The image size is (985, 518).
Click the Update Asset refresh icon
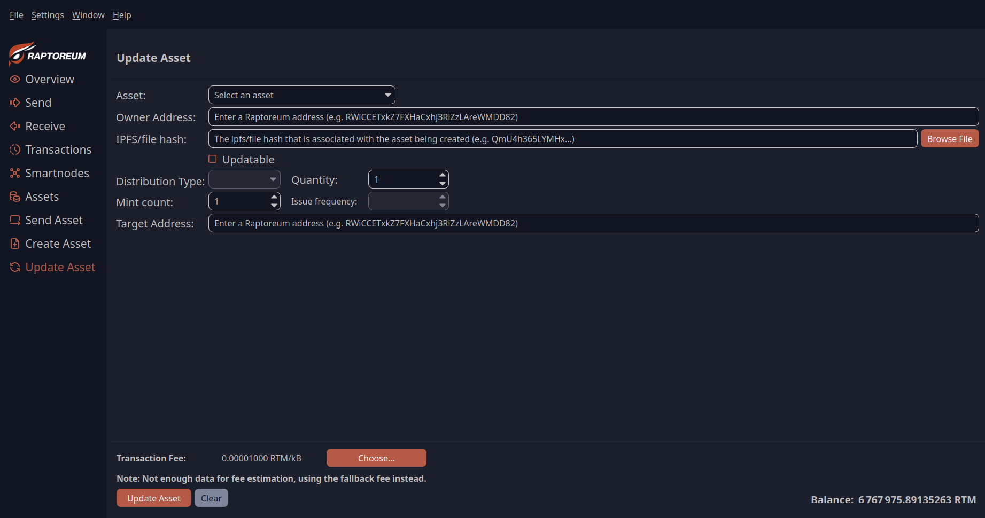coord(15,267)
